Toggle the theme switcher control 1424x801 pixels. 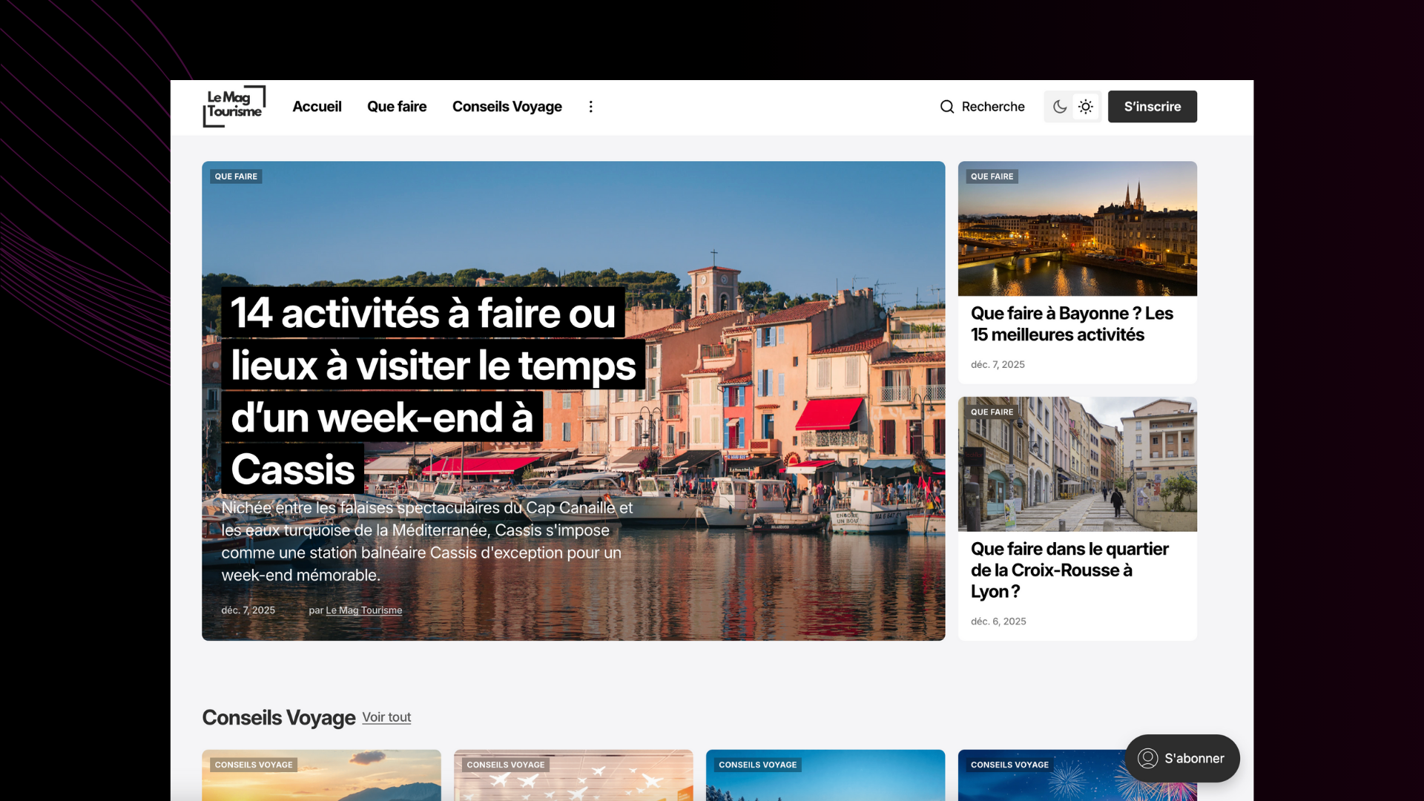coord(1071,107)
